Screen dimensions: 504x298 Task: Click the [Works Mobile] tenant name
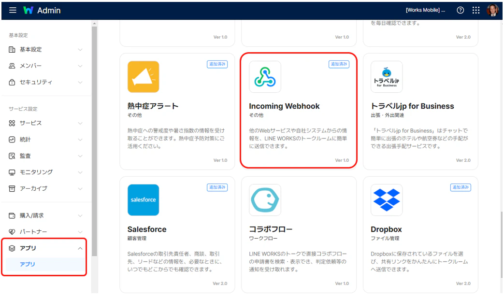tap(425, 10)
